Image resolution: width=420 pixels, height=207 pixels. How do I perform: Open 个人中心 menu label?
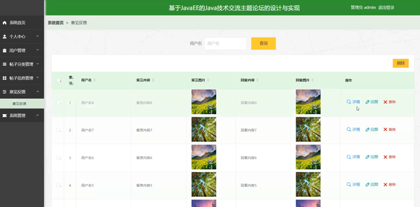17,37
